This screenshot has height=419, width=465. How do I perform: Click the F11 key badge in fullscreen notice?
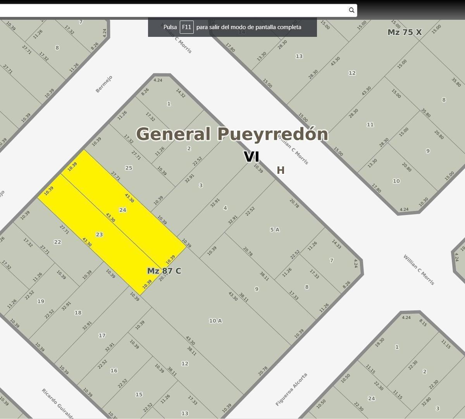click(x=186, y=27)
